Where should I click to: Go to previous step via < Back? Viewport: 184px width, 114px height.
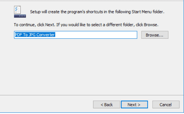[x=106, y=105]
